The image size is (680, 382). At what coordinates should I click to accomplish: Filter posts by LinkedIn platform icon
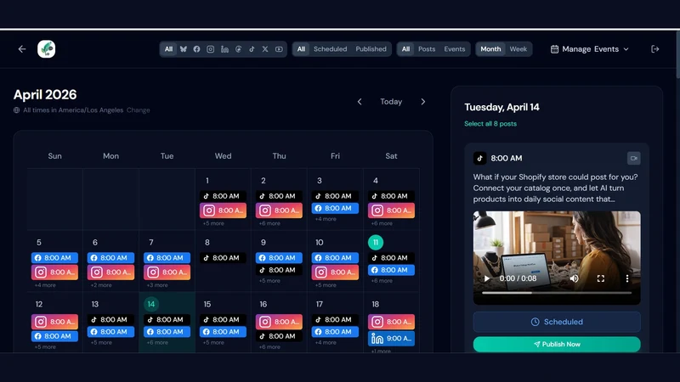pos(224,49)
